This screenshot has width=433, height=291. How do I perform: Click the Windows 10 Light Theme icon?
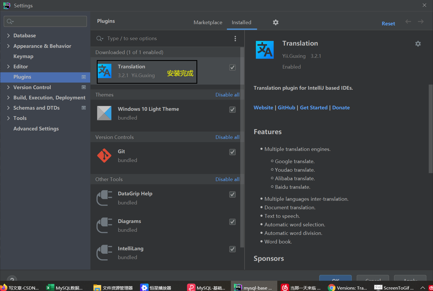[x=104, y=113]
